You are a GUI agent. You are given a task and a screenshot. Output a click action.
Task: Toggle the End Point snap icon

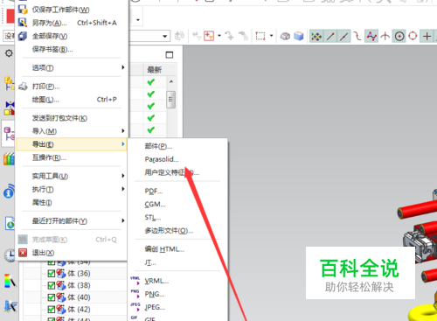pos(330,37)
